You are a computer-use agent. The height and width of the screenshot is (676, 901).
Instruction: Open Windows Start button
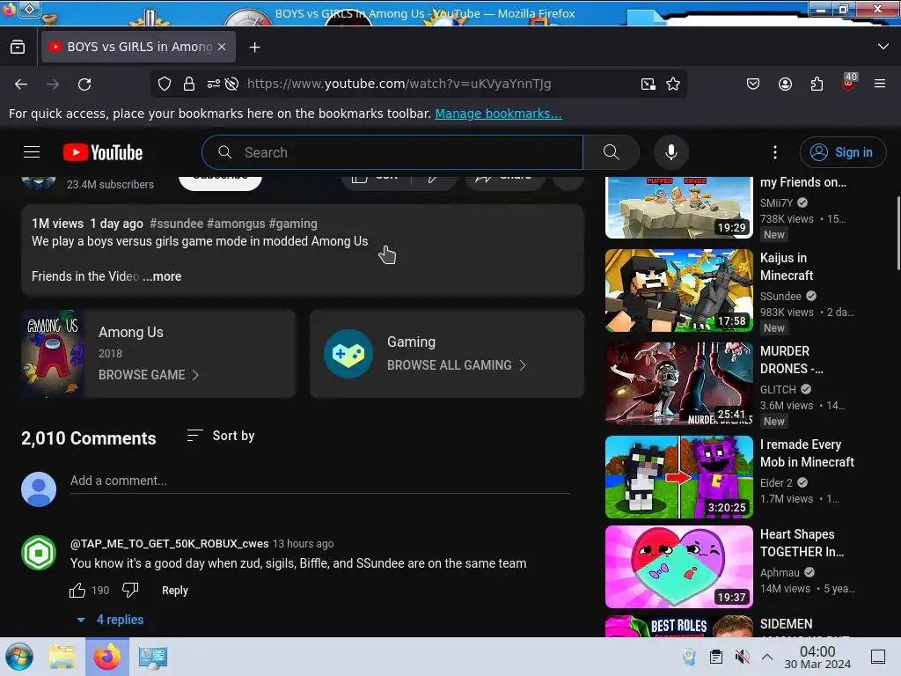tap(19, 657)
